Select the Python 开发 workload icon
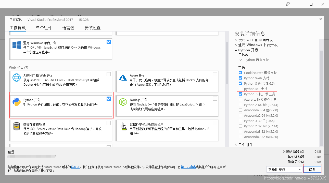329x183 pixels. [x=16, y=102]
